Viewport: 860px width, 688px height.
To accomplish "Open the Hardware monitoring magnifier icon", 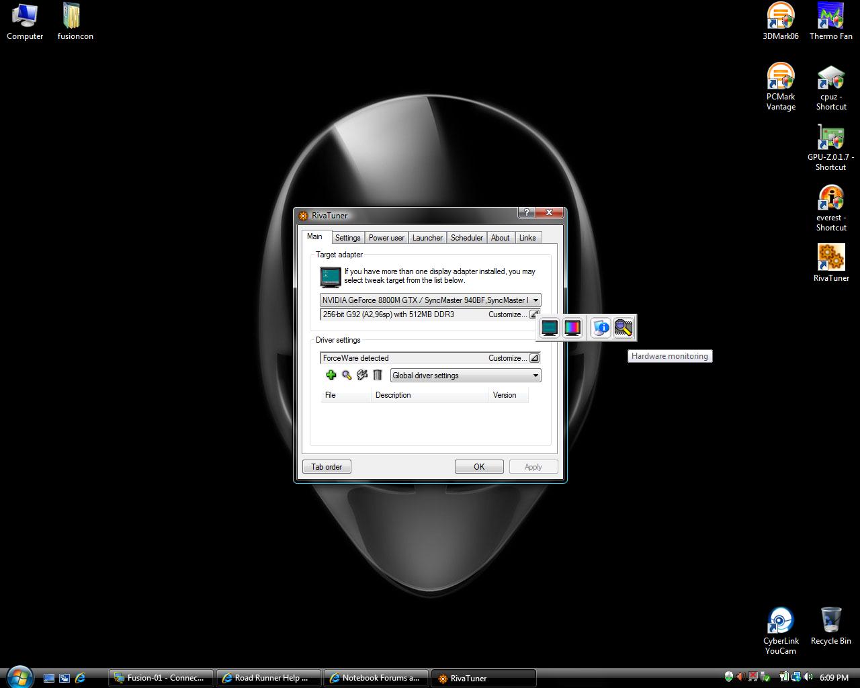I will pos(623,328).
